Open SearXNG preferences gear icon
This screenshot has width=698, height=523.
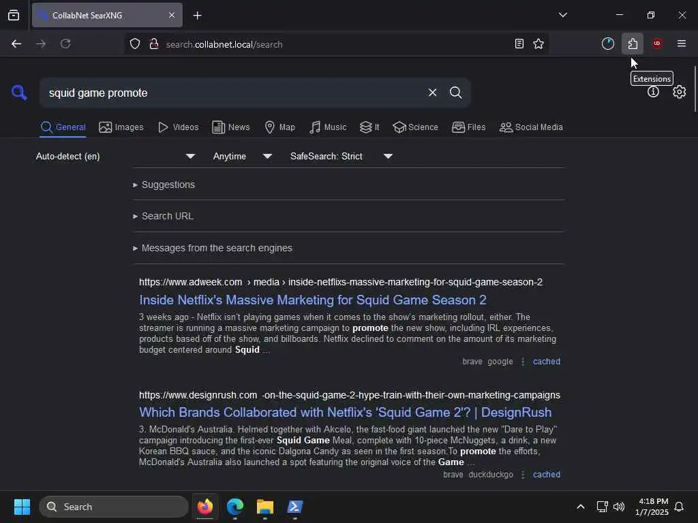[679, 92]
